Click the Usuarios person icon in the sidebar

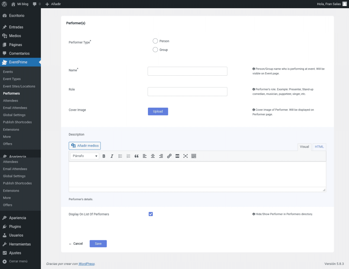coord(4,235)
